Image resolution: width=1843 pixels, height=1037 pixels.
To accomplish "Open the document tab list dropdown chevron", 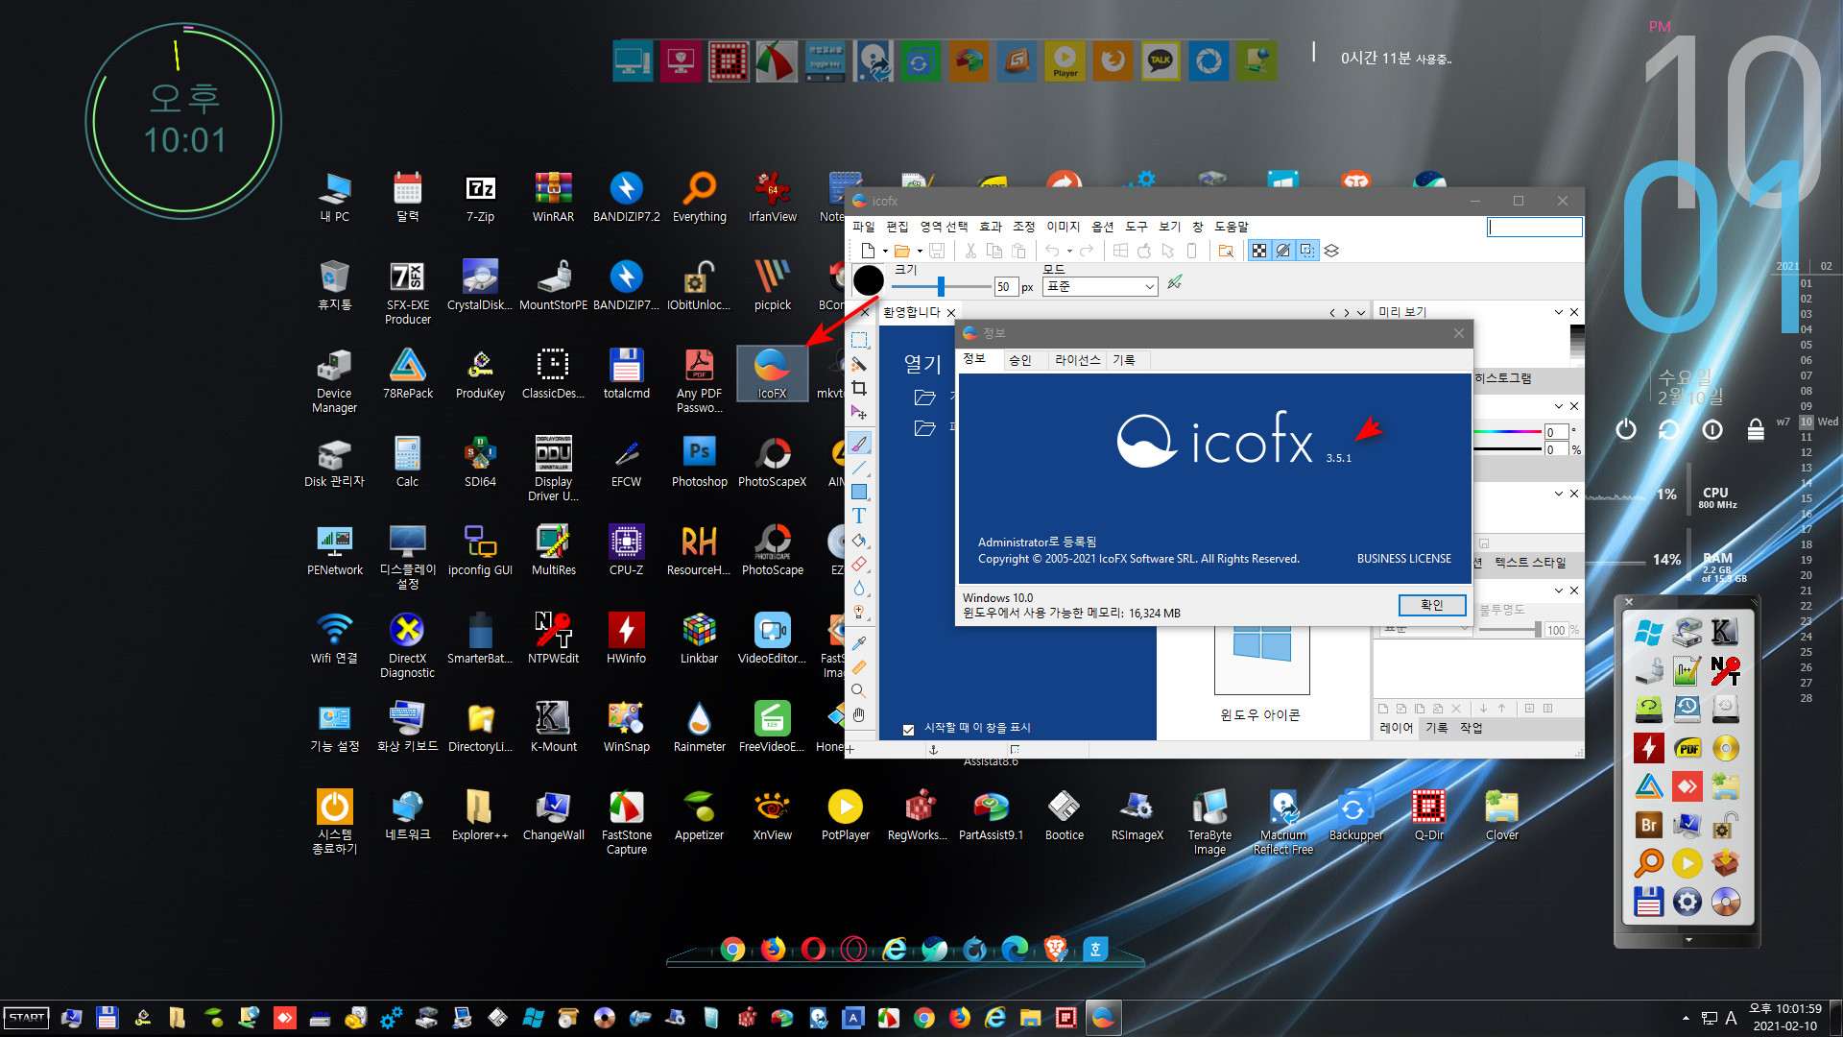I will tap(1361, 313).
